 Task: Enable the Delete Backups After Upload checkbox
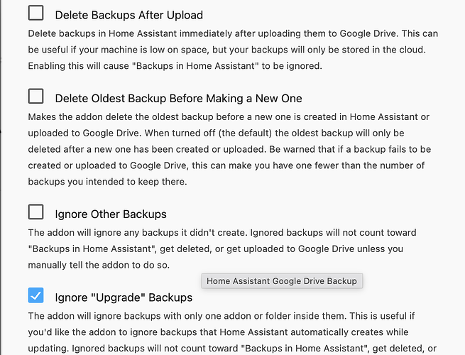click(x=35, y=13)
